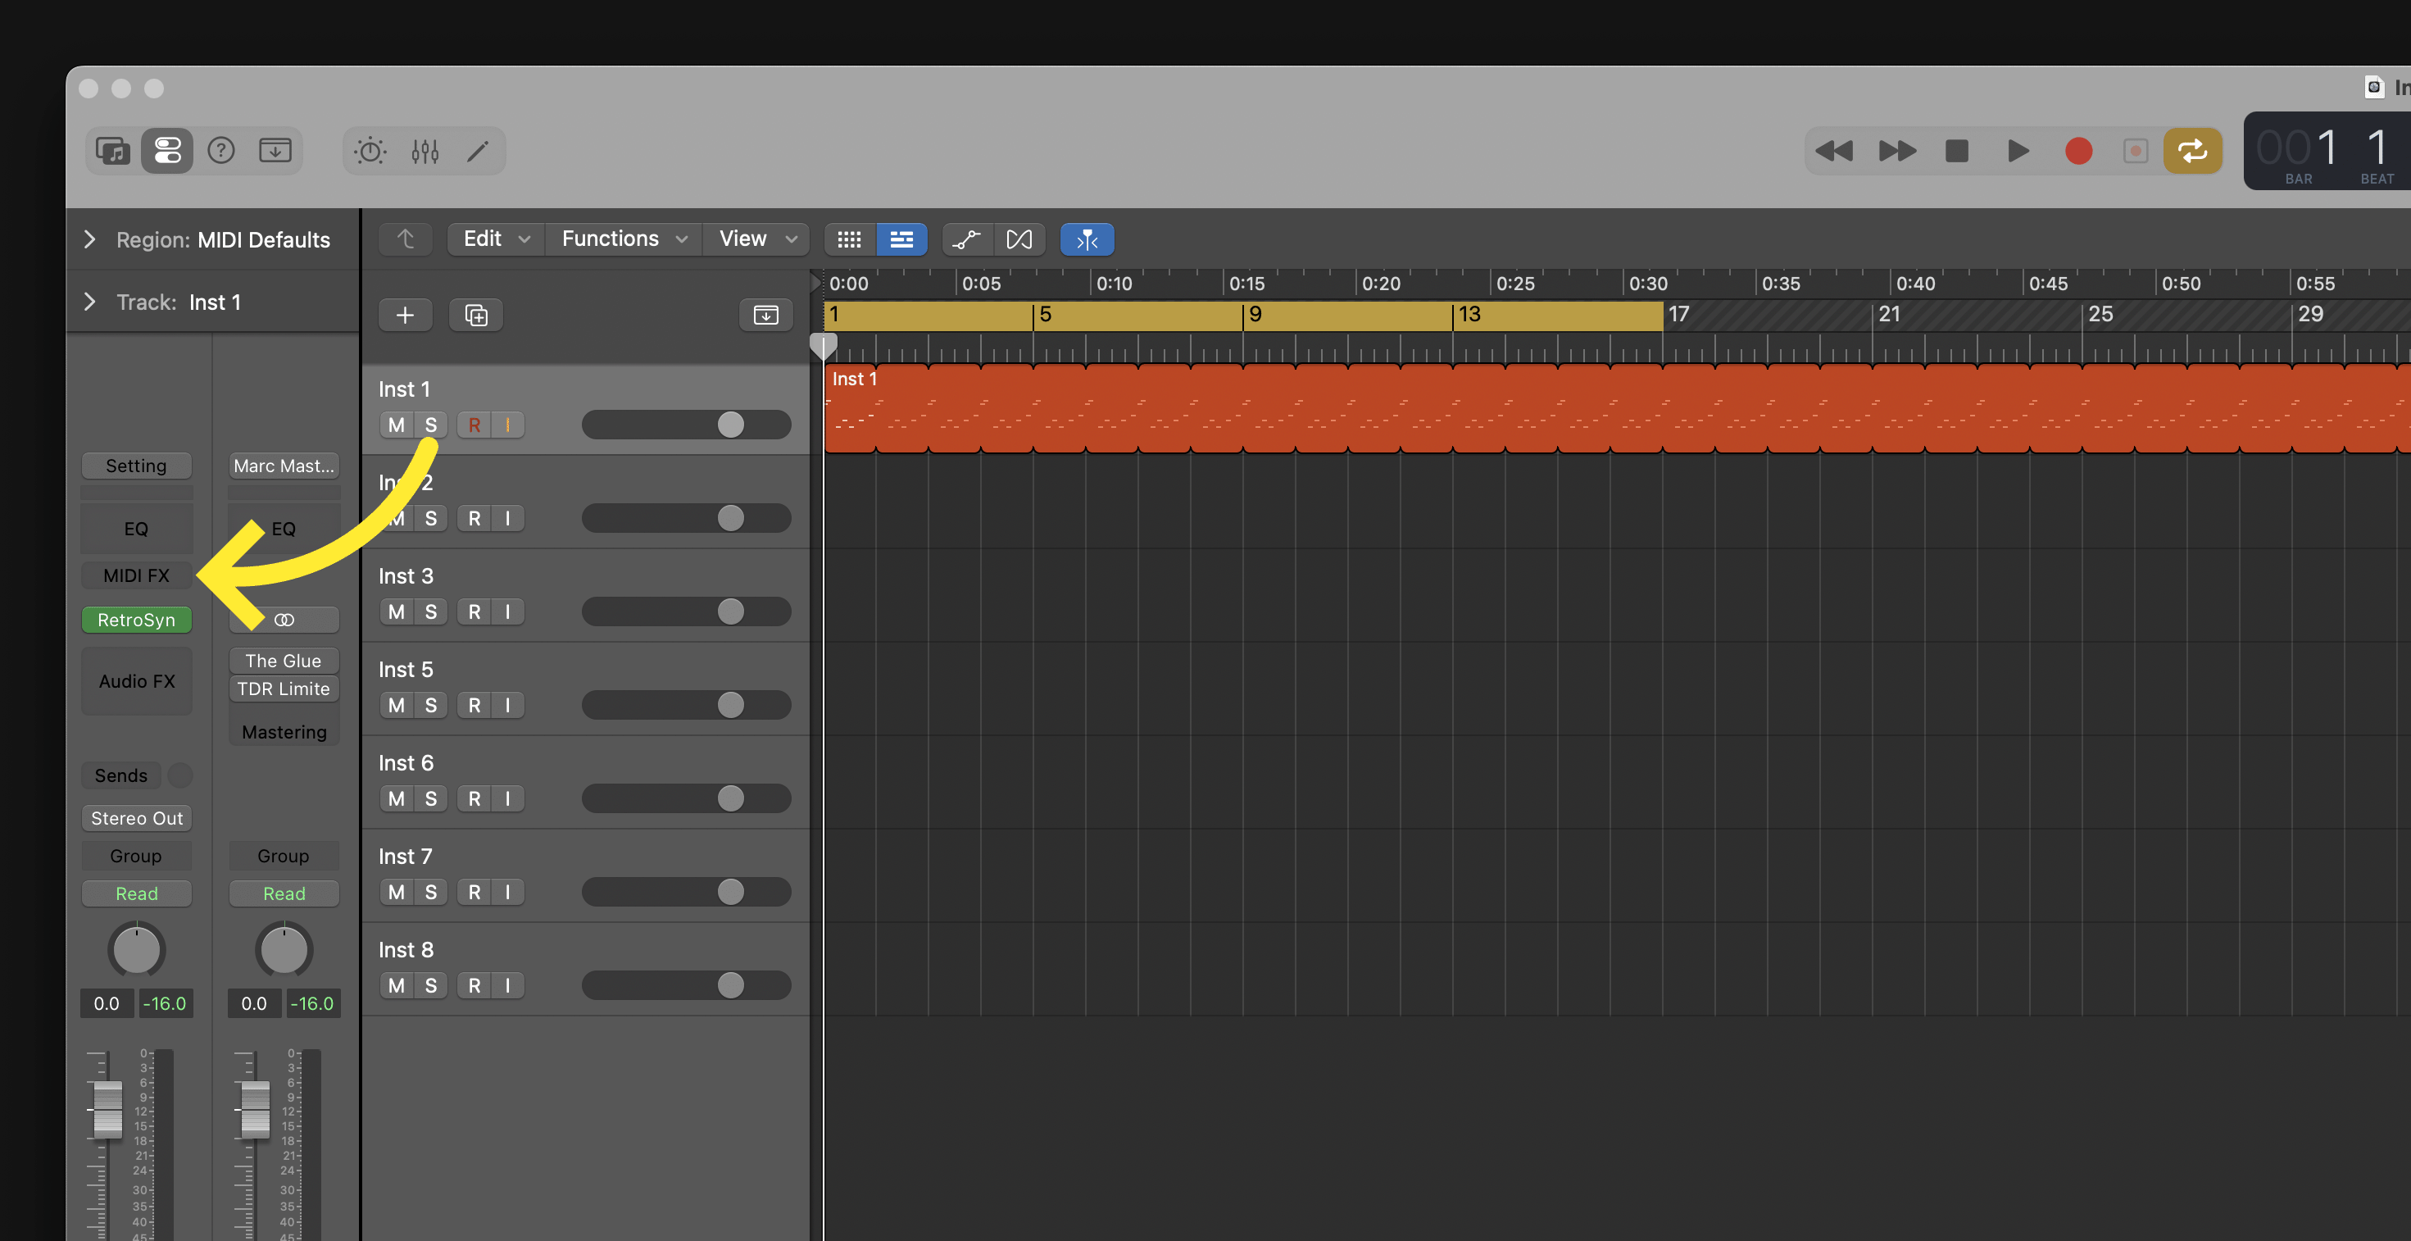Viewport: 2411px width, 1241px height.
Task: Add a new track with plus button
Action: coord(406,316)
